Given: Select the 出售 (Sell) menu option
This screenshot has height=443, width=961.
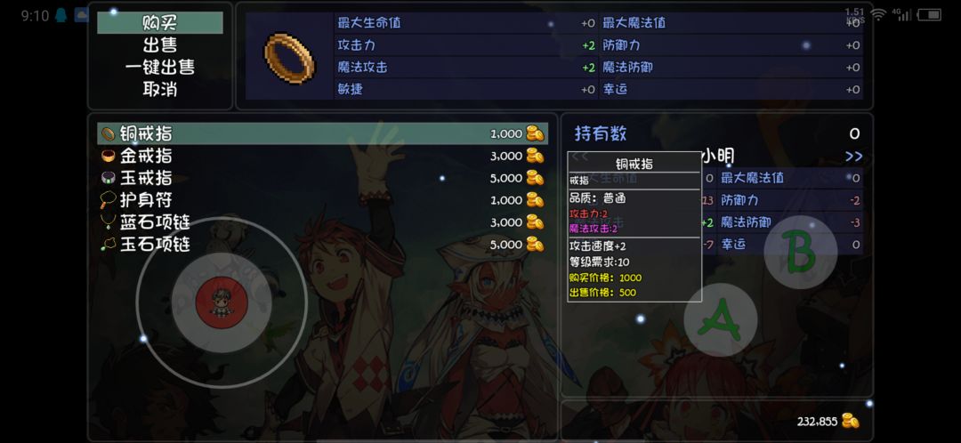Looking at the screenshot, I should [x=160, y=45].
